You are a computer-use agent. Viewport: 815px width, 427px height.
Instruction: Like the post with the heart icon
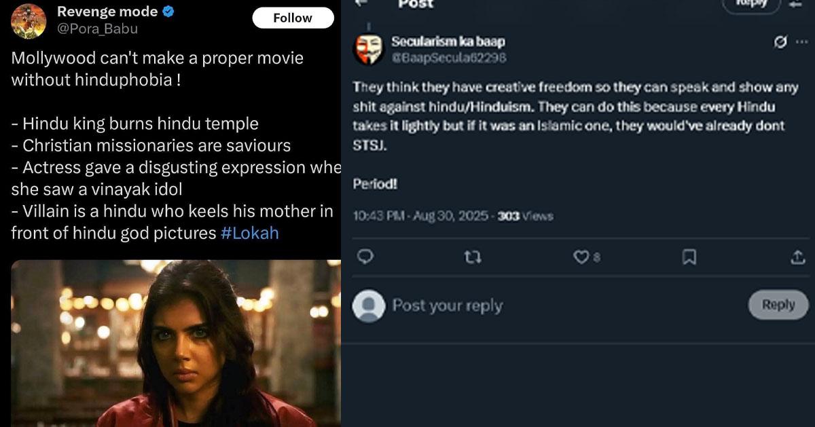click(x=581, y=257)
